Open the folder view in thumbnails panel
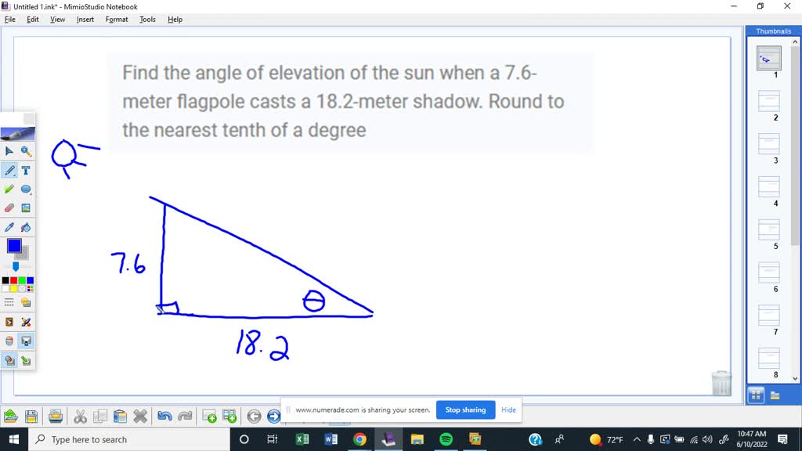The width and height of the screenshot is (802, 451). pos(775,395)
